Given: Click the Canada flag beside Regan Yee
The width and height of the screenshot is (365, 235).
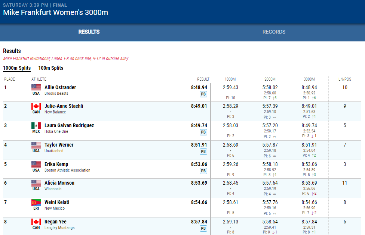Looking at the screenshot, I should click(x=36, y=222).
